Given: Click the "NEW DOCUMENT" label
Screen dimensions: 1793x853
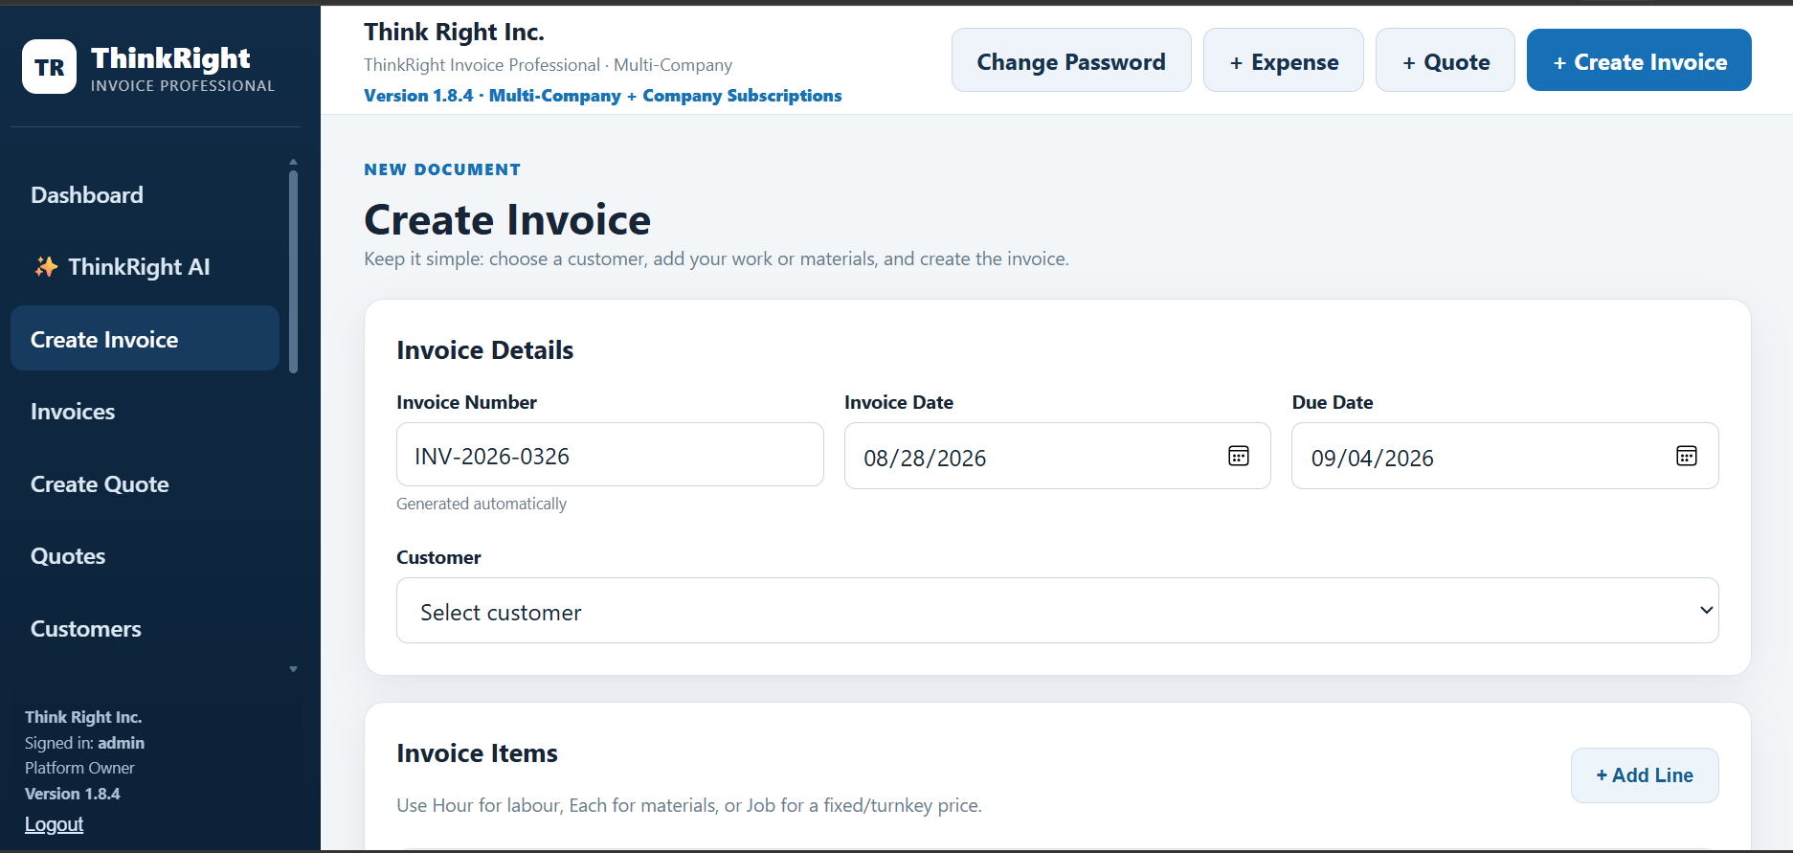Looking at the screenshot, I should pyautogui.click(x=442, y=169).
